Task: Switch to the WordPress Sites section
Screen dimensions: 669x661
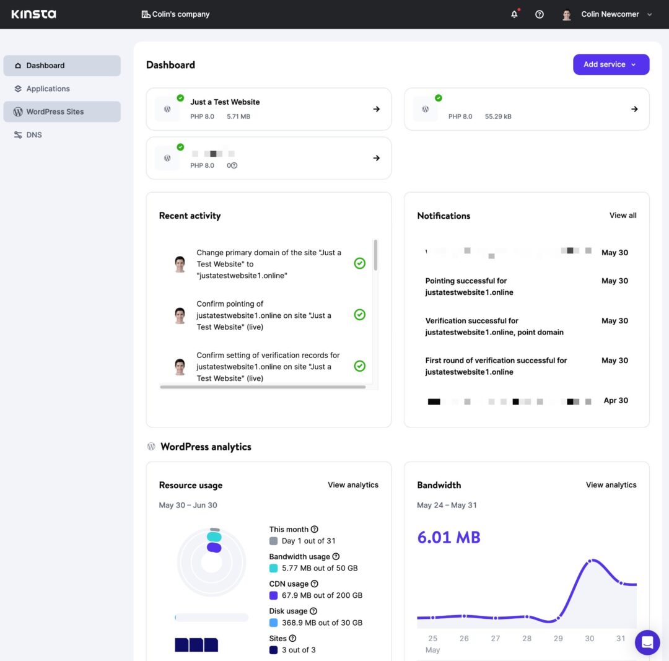Action: 56,112
